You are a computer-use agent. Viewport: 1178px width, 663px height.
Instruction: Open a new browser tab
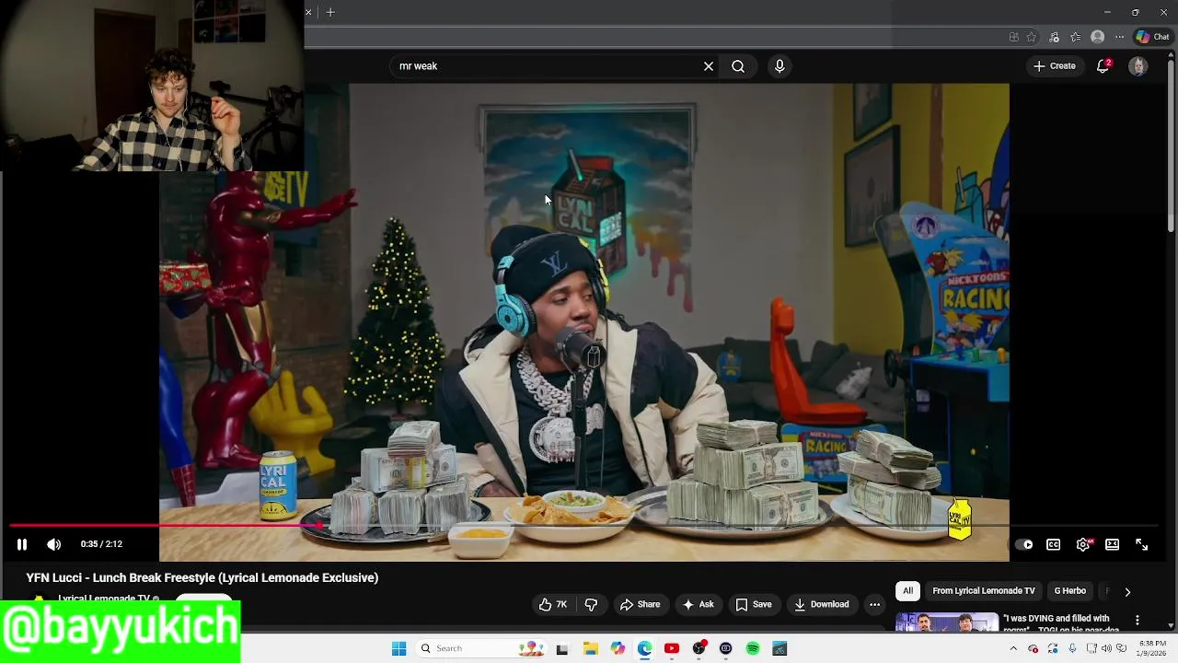[x=330, y=12]
